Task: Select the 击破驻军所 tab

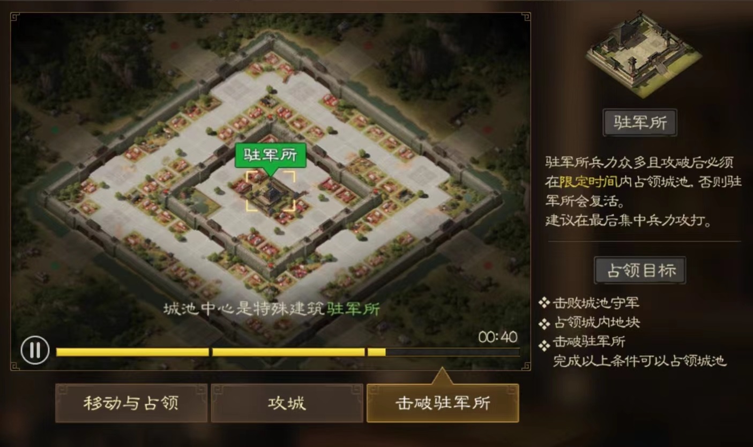Action: (443, 403)
